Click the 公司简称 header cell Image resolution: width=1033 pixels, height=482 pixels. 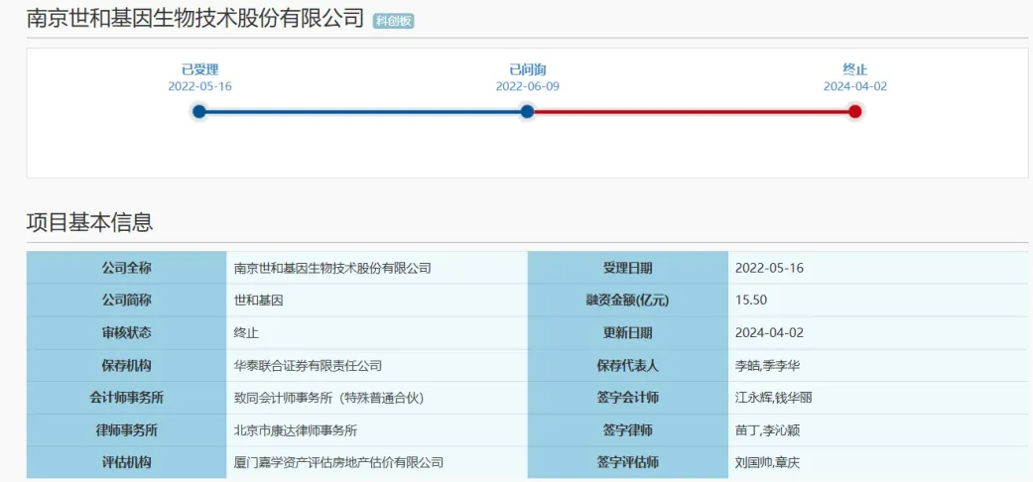[126, 301]
